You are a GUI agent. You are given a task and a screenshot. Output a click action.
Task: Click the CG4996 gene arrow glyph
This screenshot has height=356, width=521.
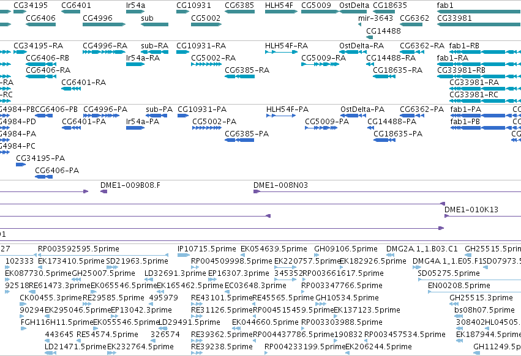(104, 24)
